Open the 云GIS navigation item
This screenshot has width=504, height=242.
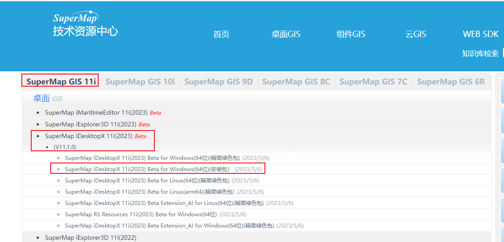416,34
